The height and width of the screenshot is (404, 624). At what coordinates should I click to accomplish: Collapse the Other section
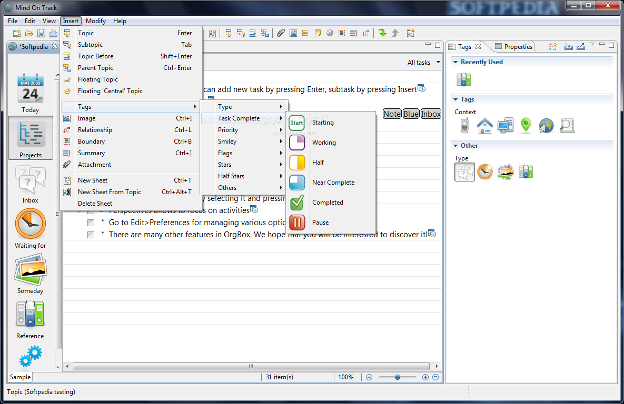455,146
